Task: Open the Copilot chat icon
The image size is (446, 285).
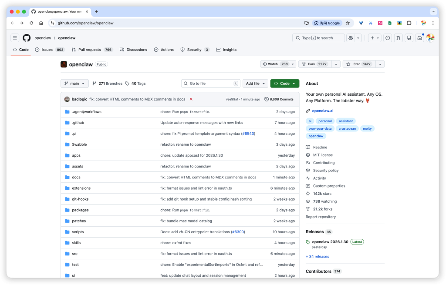Action: [x=350, y=38]
